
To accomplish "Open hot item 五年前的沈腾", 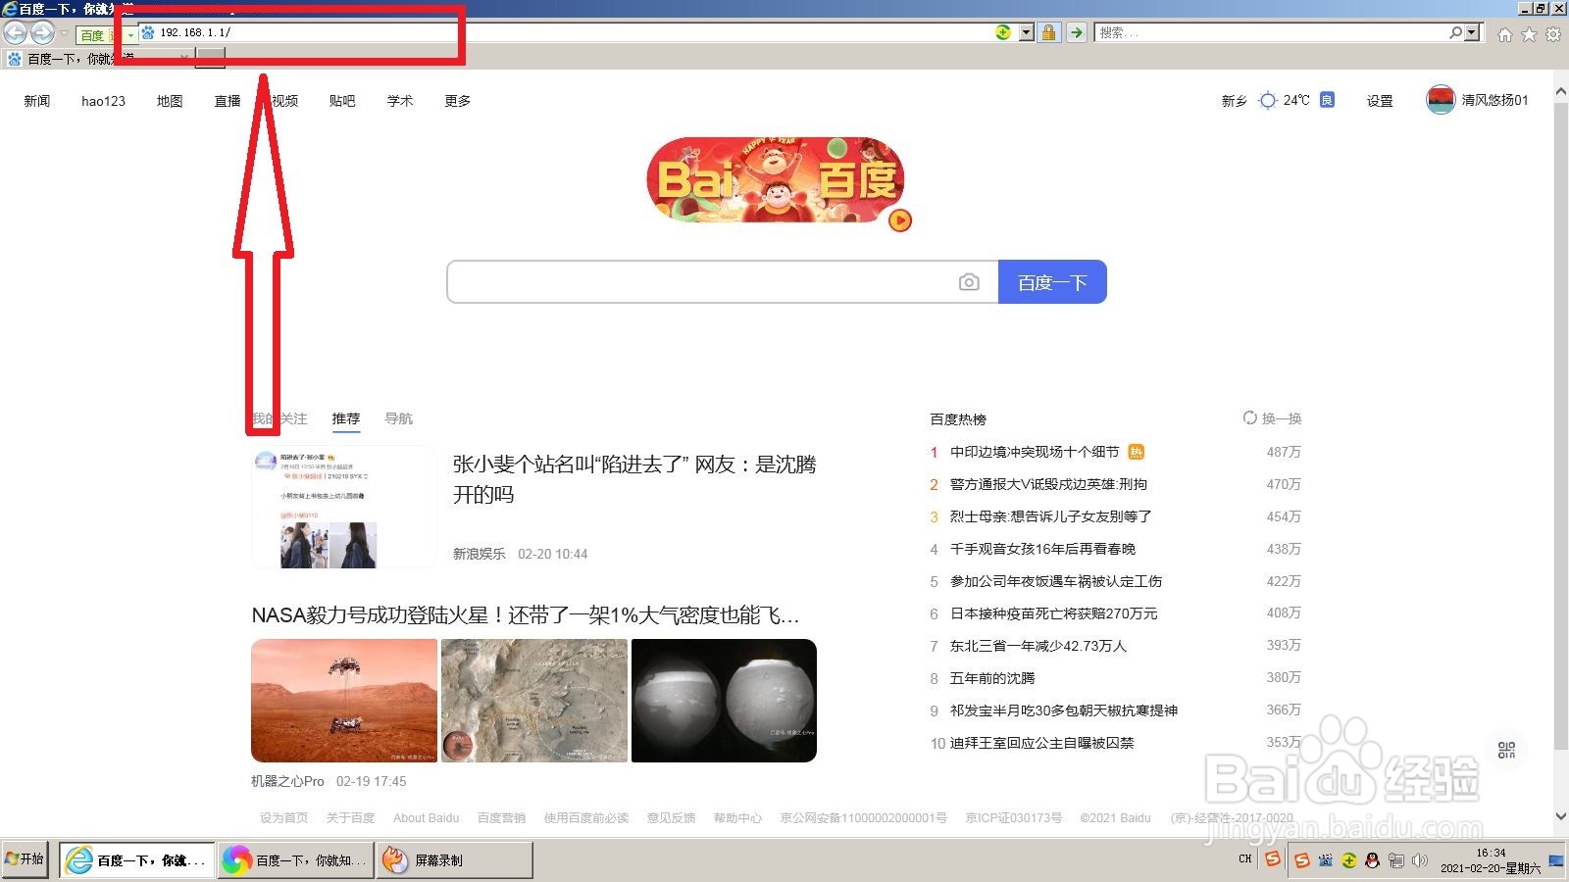I will coord(992,678).
